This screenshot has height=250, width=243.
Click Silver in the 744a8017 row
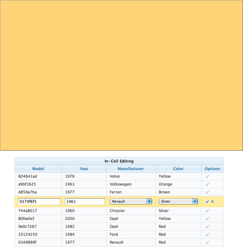coord(164,211)
